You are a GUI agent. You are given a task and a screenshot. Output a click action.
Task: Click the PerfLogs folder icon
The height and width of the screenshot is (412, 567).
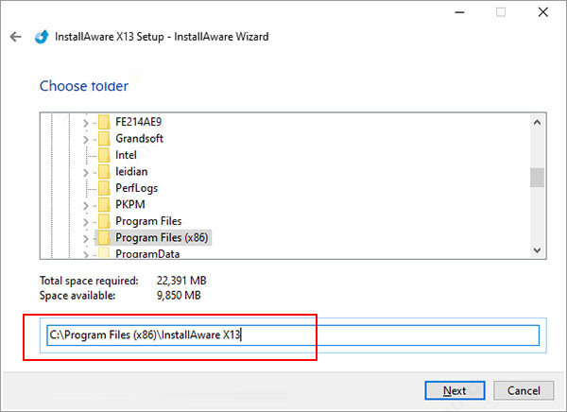pyautogui.click(x=104, y=188)
